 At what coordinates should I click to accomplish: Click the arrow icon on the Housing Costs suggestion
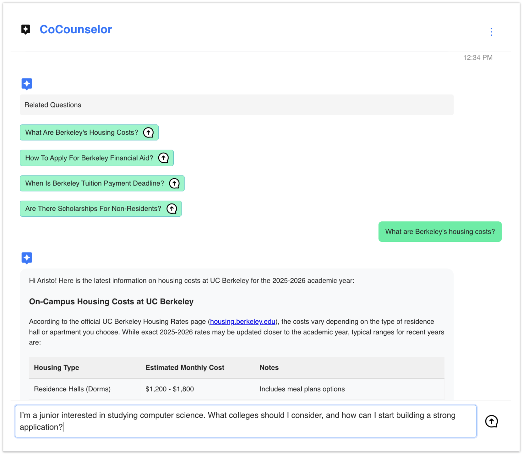pos(148,132)
